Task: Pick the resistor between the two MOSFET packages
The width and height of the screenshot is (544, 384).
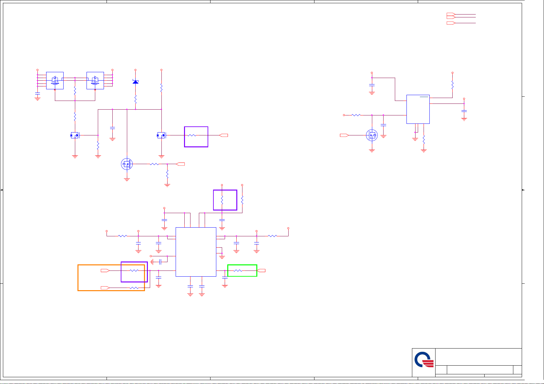Action: click(75, 91)
